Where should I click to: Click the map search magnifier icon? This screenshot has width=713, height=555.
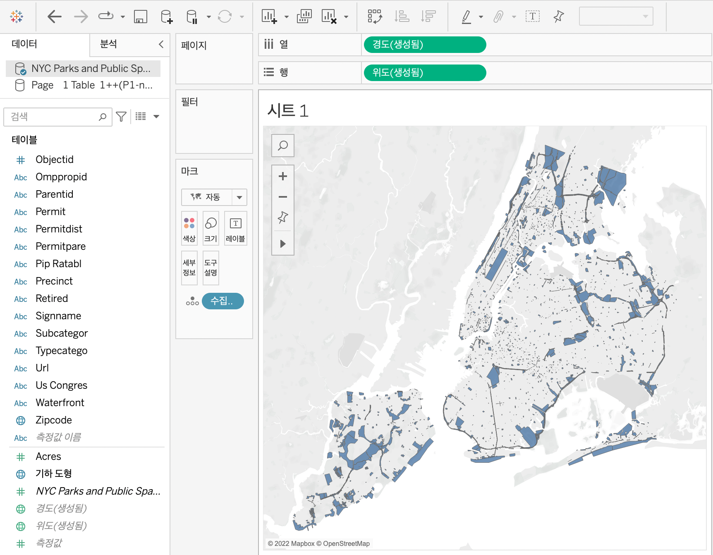283,146
